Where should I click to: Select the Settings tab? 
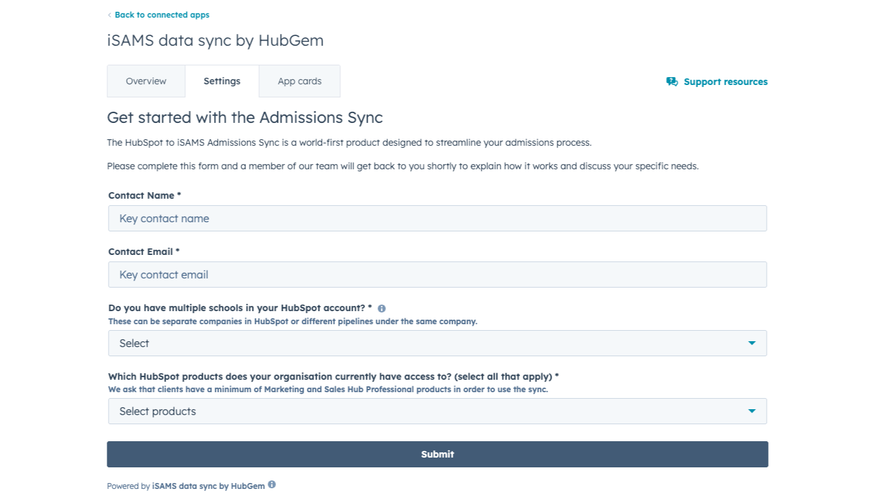[x=222, y=81]
